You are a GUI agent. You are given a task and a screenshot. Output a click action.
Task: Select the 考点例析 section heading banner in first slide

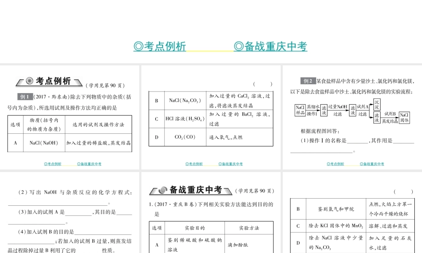point(49,81)
